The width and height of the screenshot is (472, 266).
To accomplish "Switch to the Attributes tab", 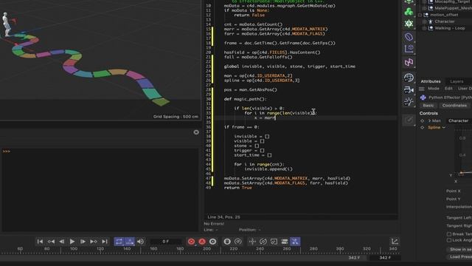I will (431, 81).
